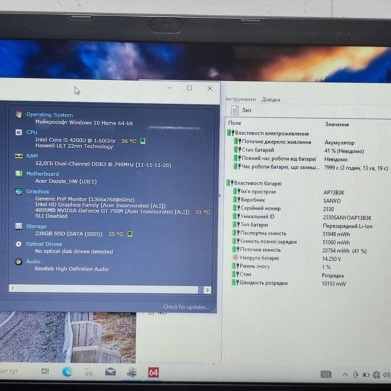The width and height of the screenshot is (391, 391).
Task: Show hidden tray icons with the chevron
Action: [345, 374]
